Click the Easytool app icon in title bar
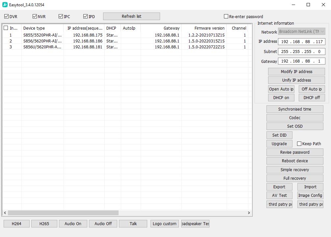 (5, 5)
